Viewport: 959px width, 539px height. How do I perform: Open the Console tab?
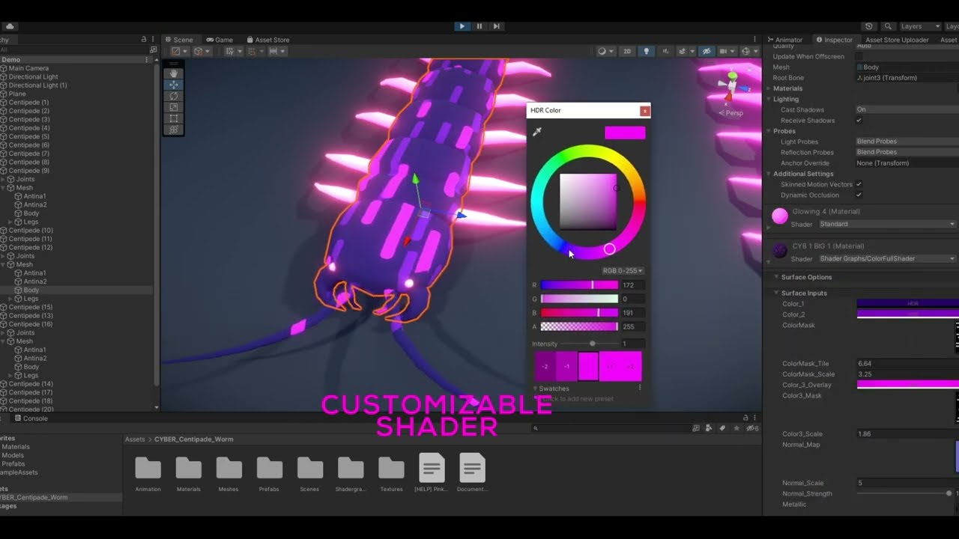coord(31,418)
